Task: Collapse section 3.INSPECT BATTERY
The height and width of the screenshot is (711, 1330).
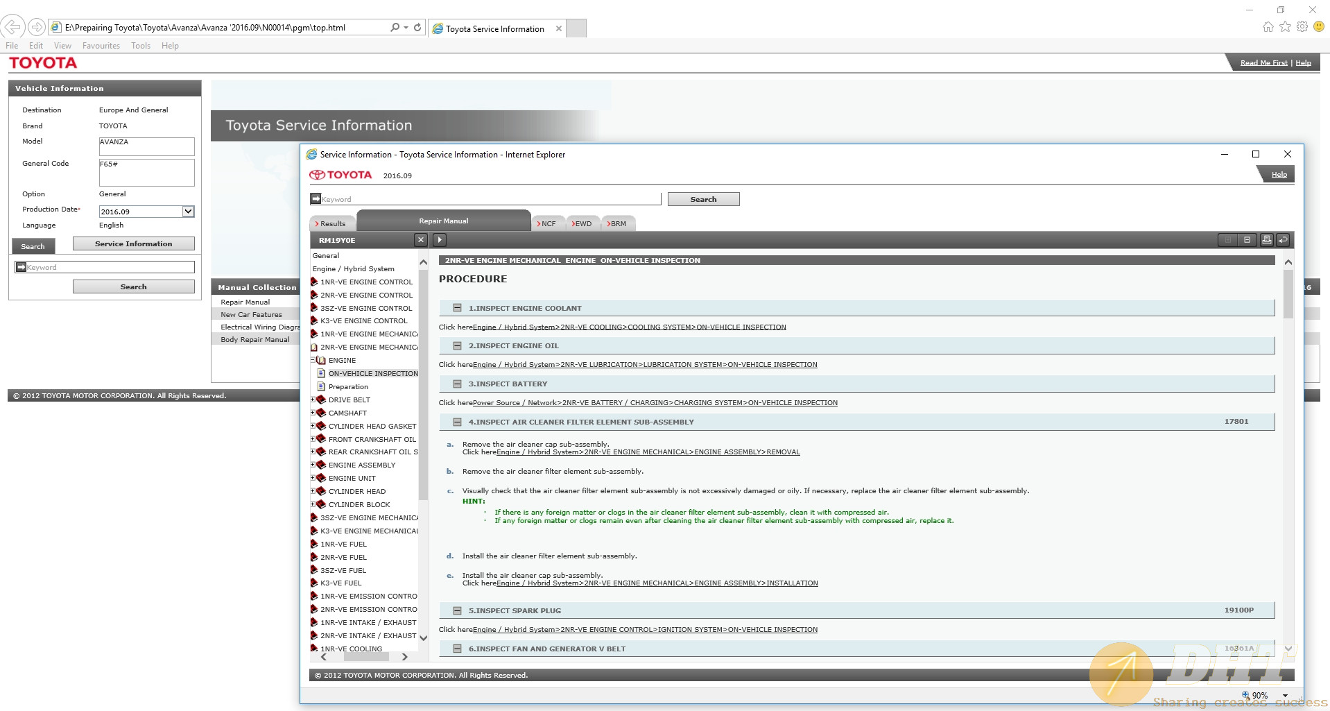Action: pyautogui.click(x=457, y=384)
